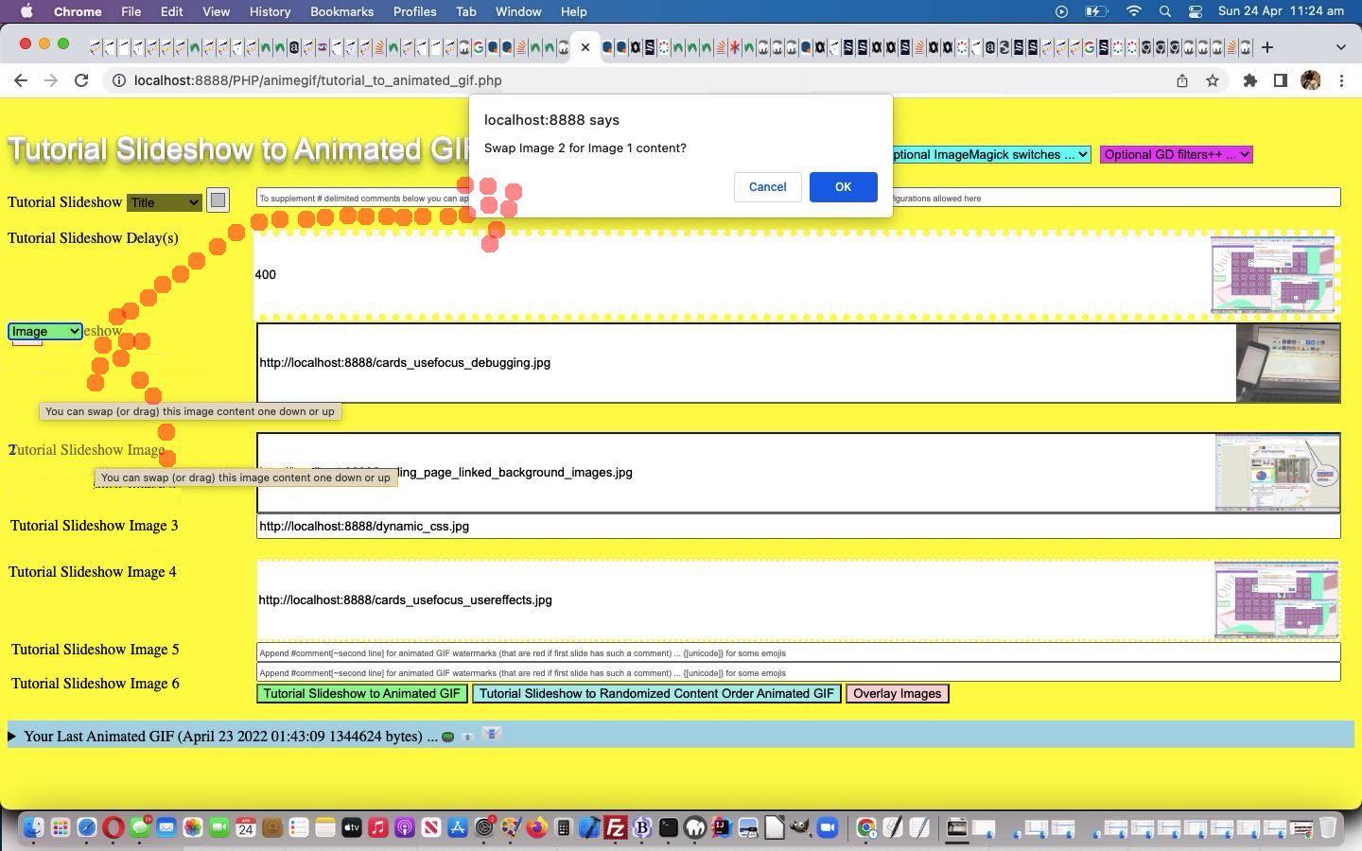Confirm the swap dialog with OK
The height and width of the screenshot is (851, 1362).
coord(843,186)
